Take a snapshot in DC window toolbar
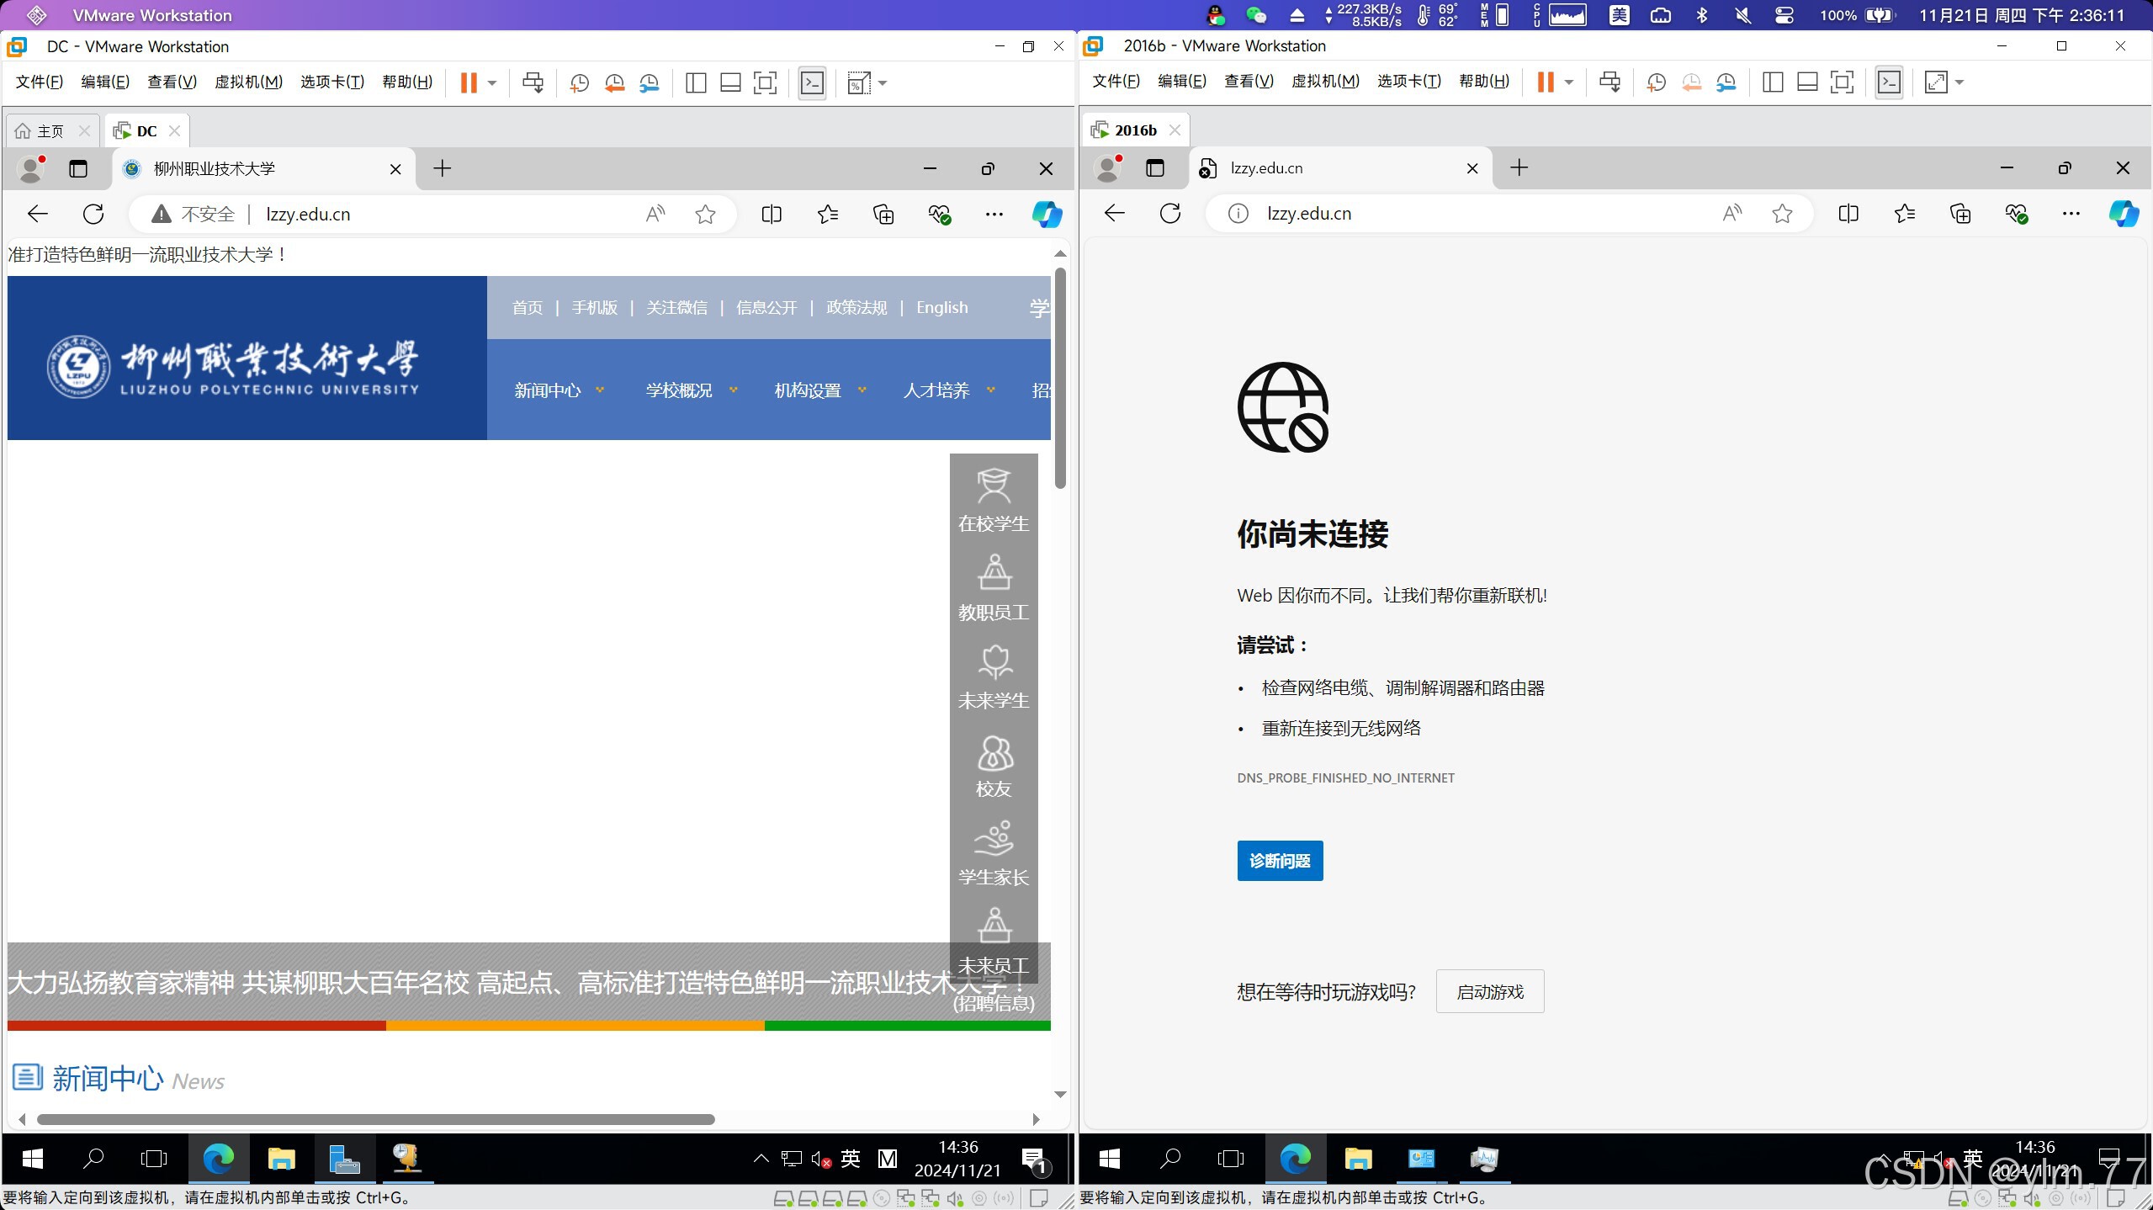 point(579,82)
